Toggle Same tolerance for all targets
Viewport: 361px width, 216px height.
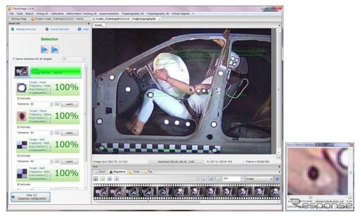[14, 59]
